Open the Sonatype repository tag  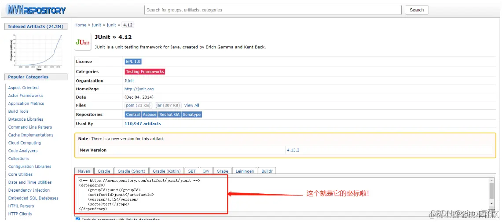pyautogui.click(x=191, y=115)
